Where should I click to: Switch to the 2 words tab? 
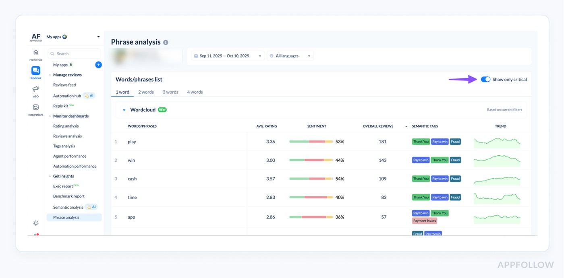pos(146,92)
